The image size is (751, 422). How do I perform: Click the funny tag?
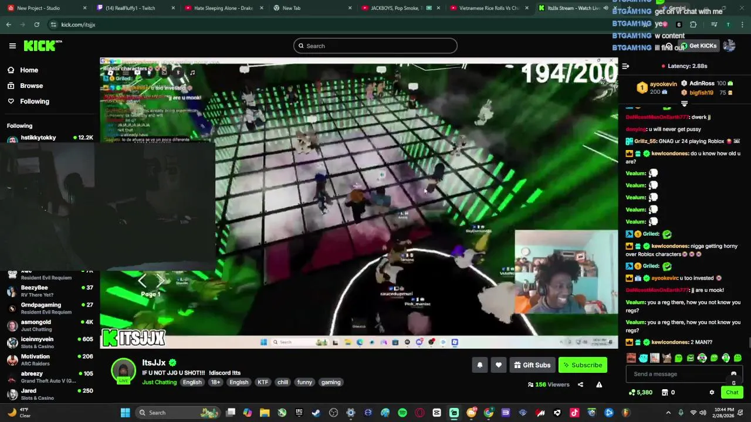[305, 382]
